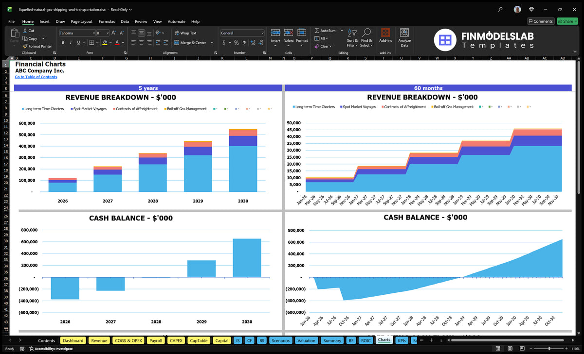This screenshot has height=354, width=584.
Task: Toggle Top Align button
Action: (x=133, y=33)
